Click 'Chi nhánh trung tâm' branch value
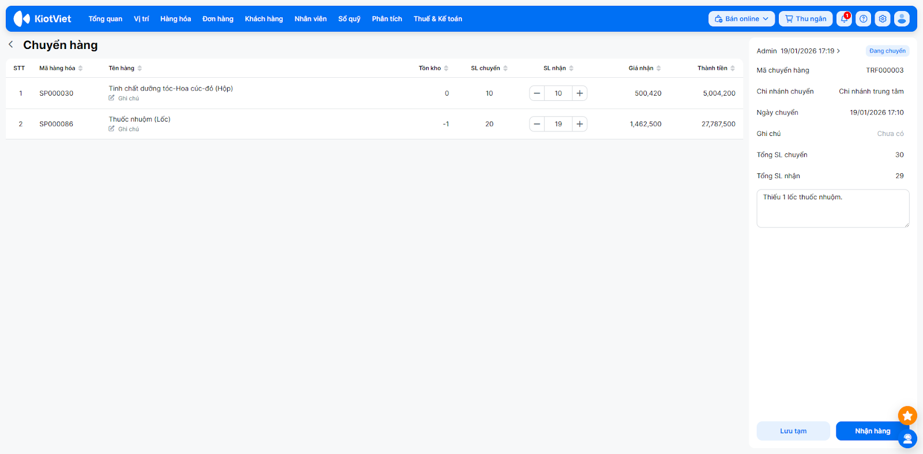Image resolution: width=923 pixels, height=454 pixels. (871, 92)
